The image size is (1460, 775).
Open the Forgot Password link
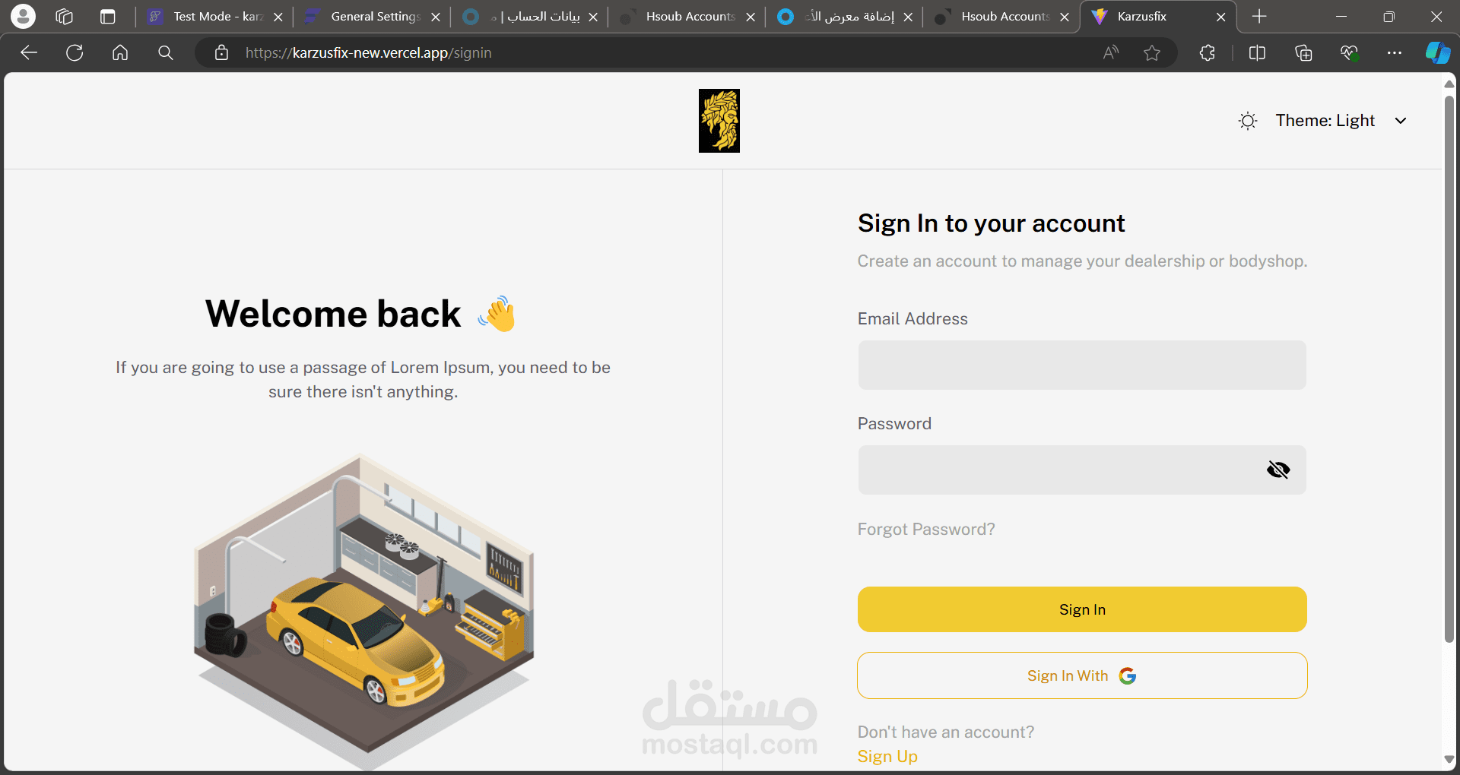click(x=926, y=530)
